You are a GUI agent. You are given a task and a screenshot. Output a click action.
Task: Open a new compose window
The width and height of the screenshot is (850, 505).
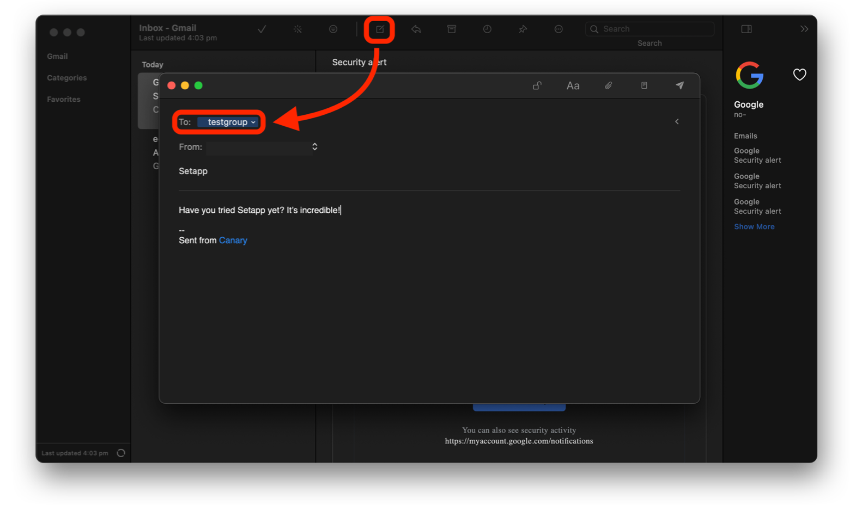coord(379,29)
